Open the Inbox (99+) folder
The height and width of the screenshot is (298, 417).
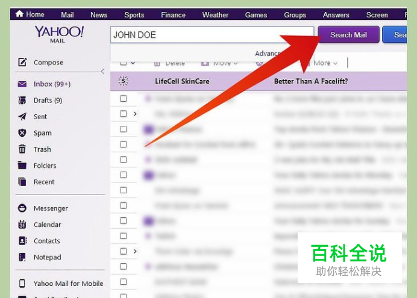(x=52, y=84)
